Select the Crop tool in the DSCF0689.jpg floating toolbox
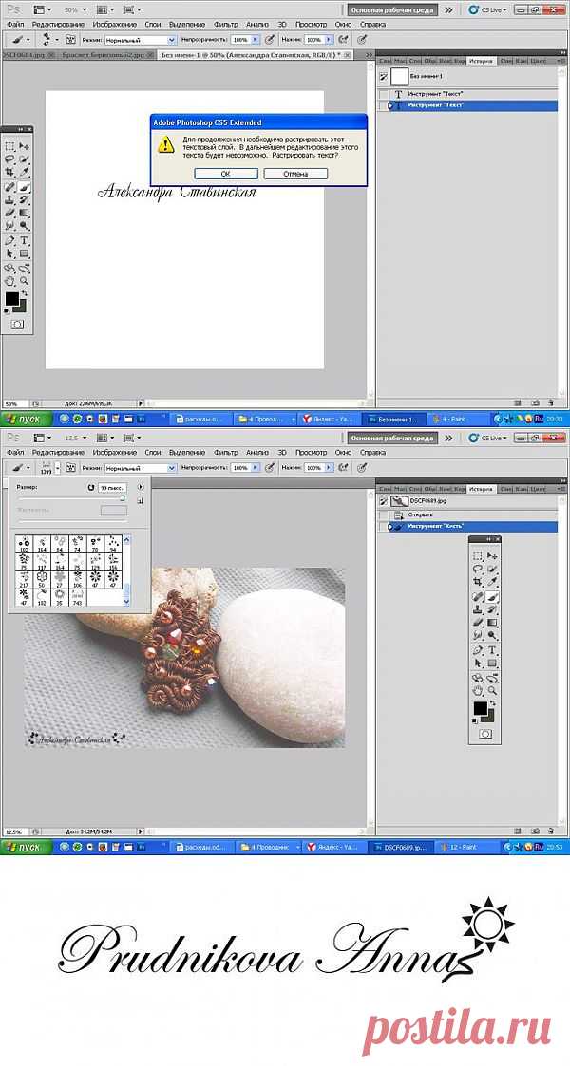 [478, 582]
